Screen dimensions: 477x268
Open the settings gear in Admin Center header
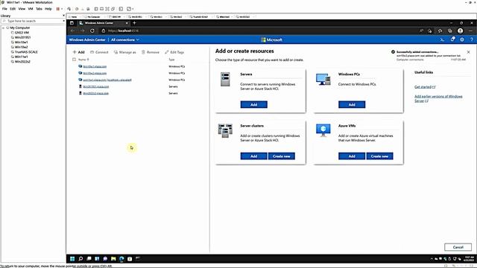(462, 39)
